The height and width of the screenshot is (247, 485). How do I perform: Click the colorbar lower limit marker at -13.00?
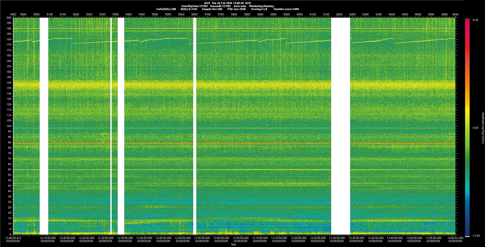tap(467, 236)
